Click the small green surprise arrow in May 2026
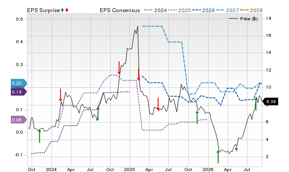Screen dimensions: 289x172 click(x=236, y=149)
